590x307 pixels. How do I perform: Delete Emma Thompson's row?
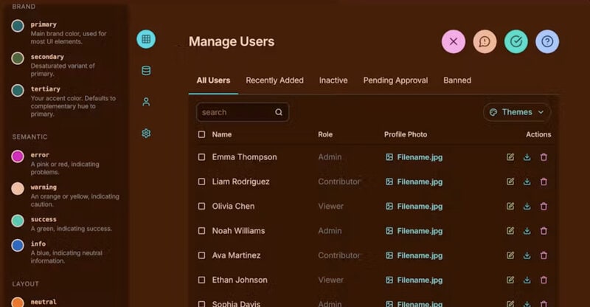(544, 157)
